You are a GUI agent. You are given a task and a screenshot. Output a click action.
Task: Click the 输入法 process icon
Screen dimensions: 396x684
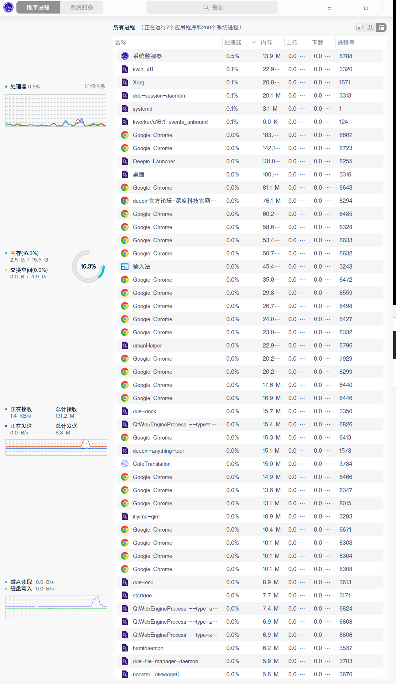pos(125,266)
